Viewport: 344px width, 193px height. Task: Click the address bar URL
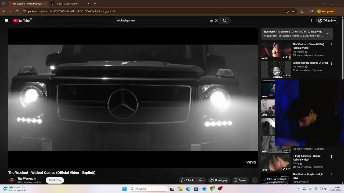coord(72,11)
